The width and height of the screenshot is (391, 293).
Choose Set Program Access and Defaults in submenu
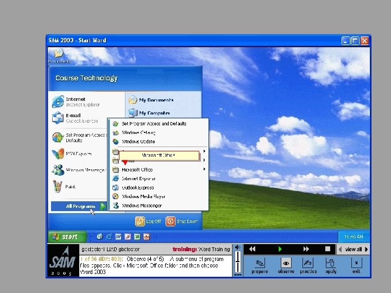pos(158,124)
